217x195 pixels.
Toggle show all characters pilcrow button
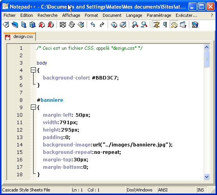point(165,25)
